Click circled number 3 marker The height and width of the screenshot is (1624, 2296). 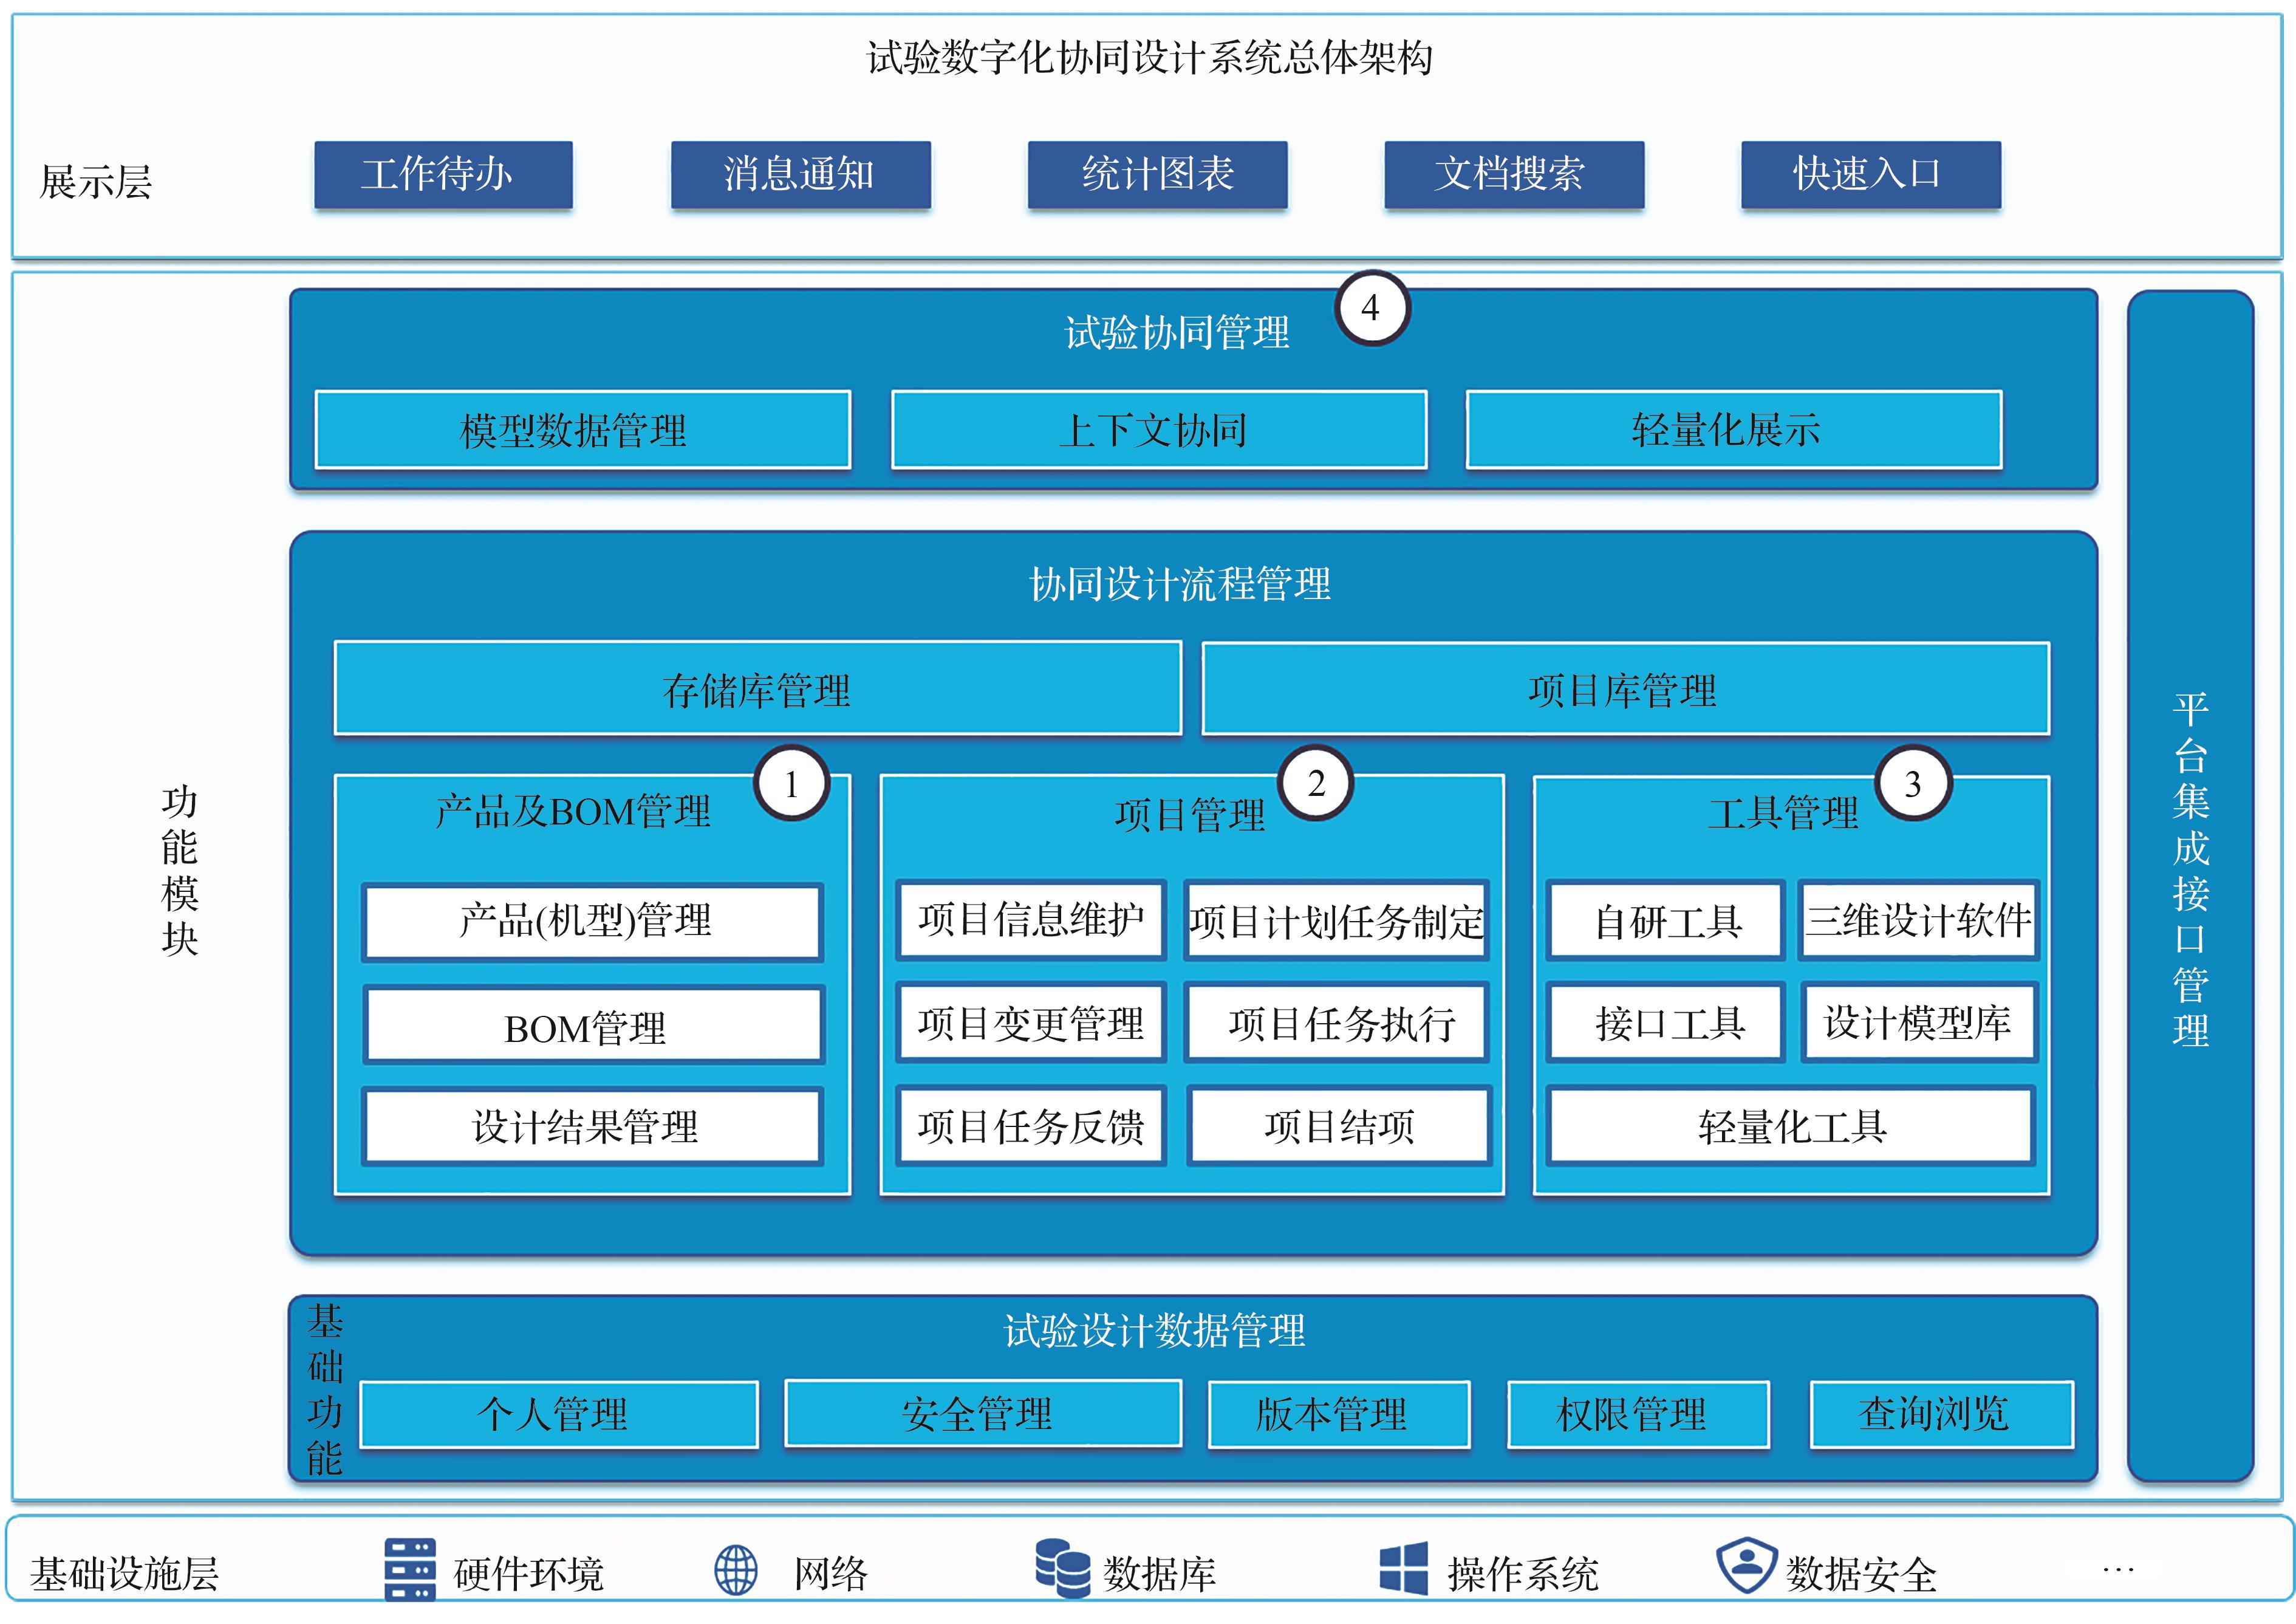pyautogui.click(x=1913, y=784)
